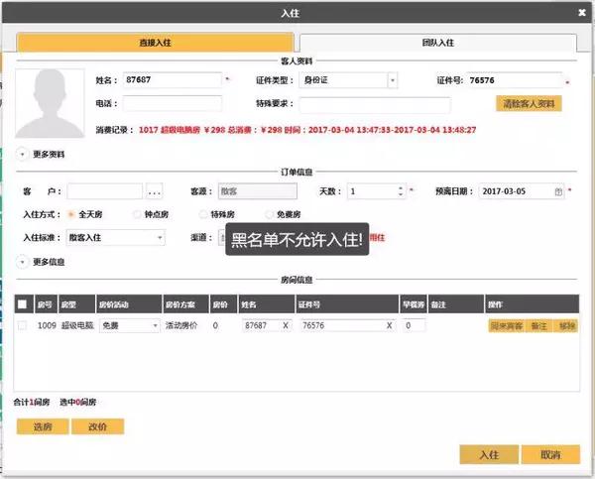The height and width of the screenshot is (479, 595).
Task: Open the 预离日期 calendar picker icon
Action: [558, 191]
